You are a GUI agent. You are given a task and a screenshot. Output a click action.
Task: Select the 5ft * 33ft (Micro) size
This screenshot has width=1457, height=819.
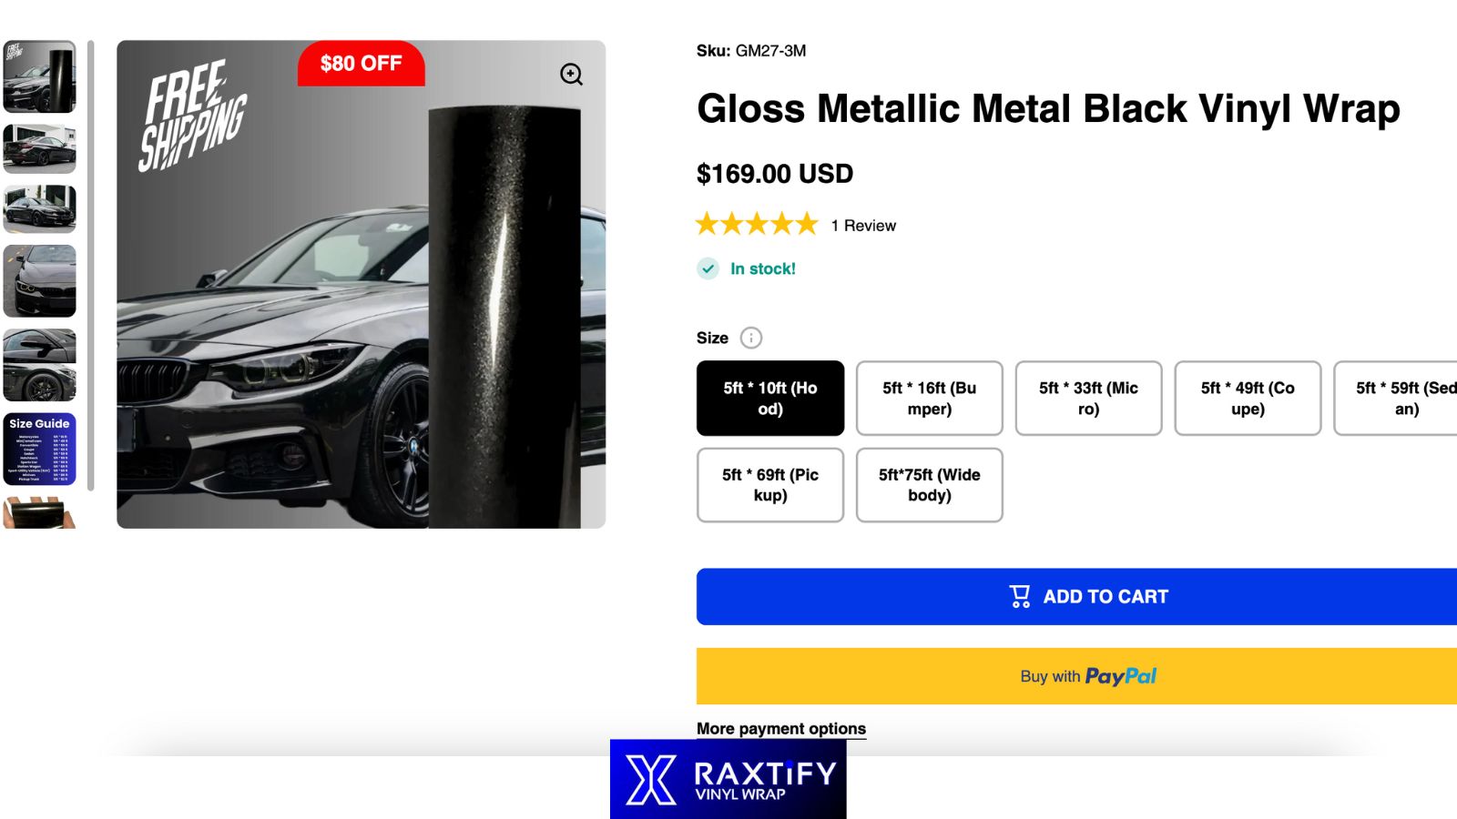1087,399
